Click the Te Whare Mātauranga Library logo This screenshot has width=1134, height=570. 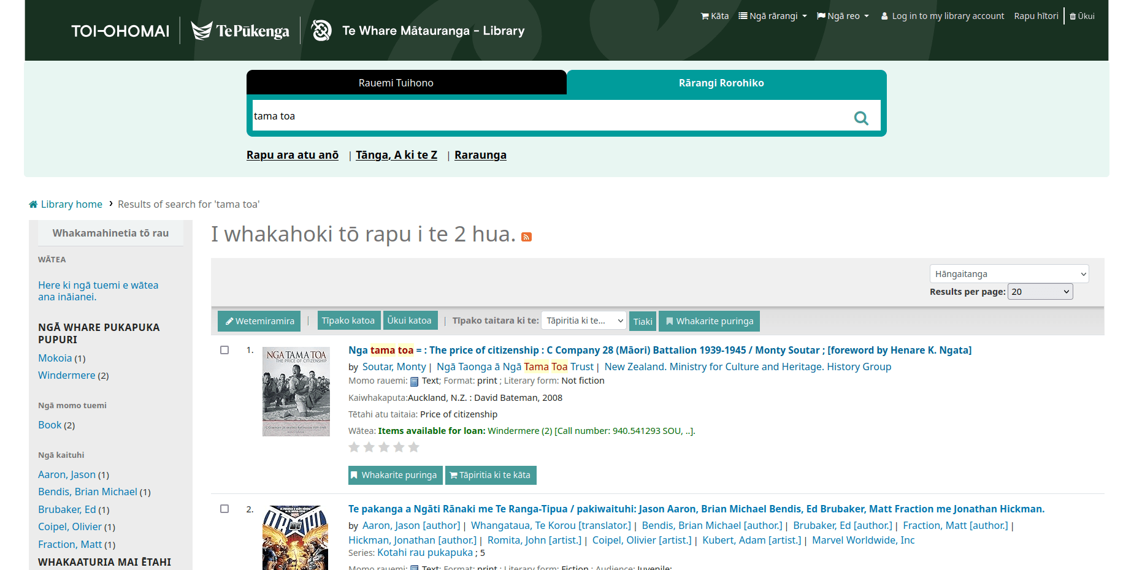418,31
